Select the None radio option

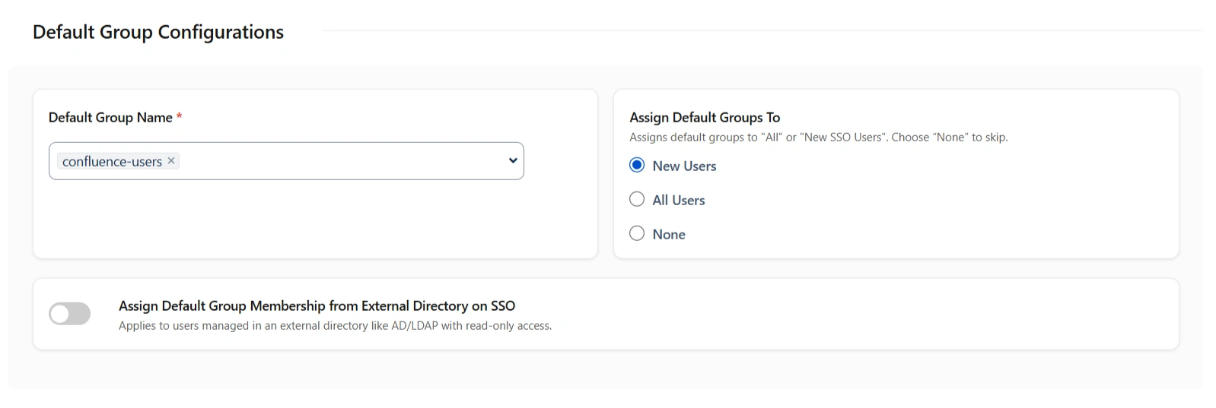coord(637,234)
